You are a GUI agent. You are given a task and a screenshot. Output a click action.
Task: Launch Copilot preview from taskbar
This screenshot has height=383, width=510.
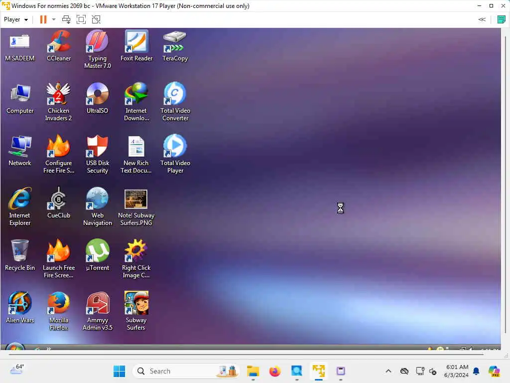coord(494,371)
